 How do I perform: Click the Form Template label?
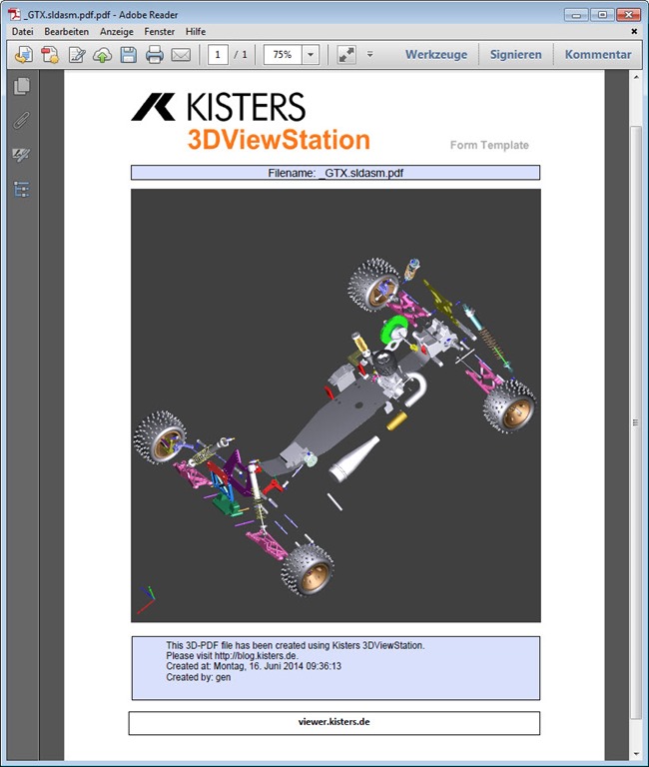point(489,145)
